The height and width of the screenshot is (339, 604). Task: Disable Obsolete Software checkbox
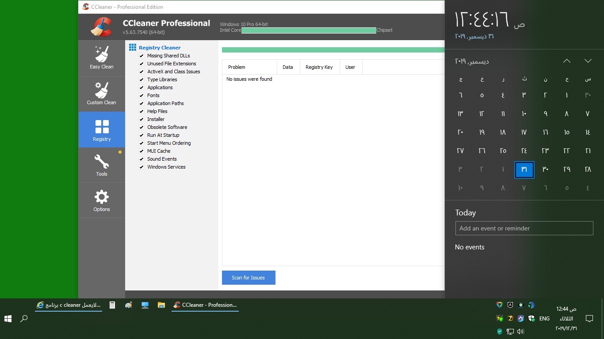[x=141, y=127]
